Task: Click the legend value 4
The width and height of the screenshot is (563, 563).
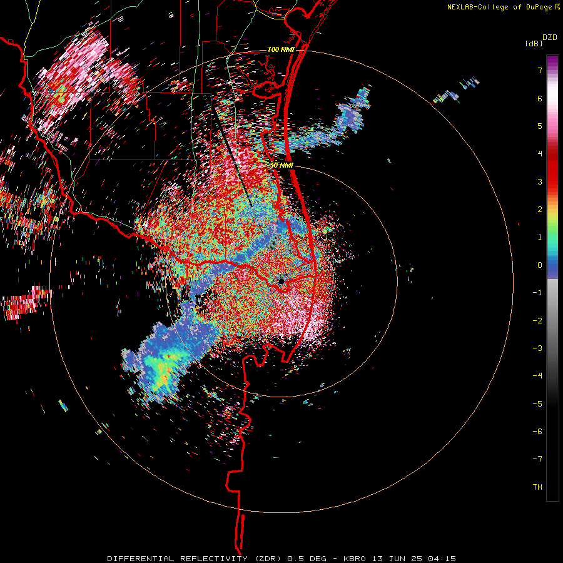Action: tap(540, 154)
